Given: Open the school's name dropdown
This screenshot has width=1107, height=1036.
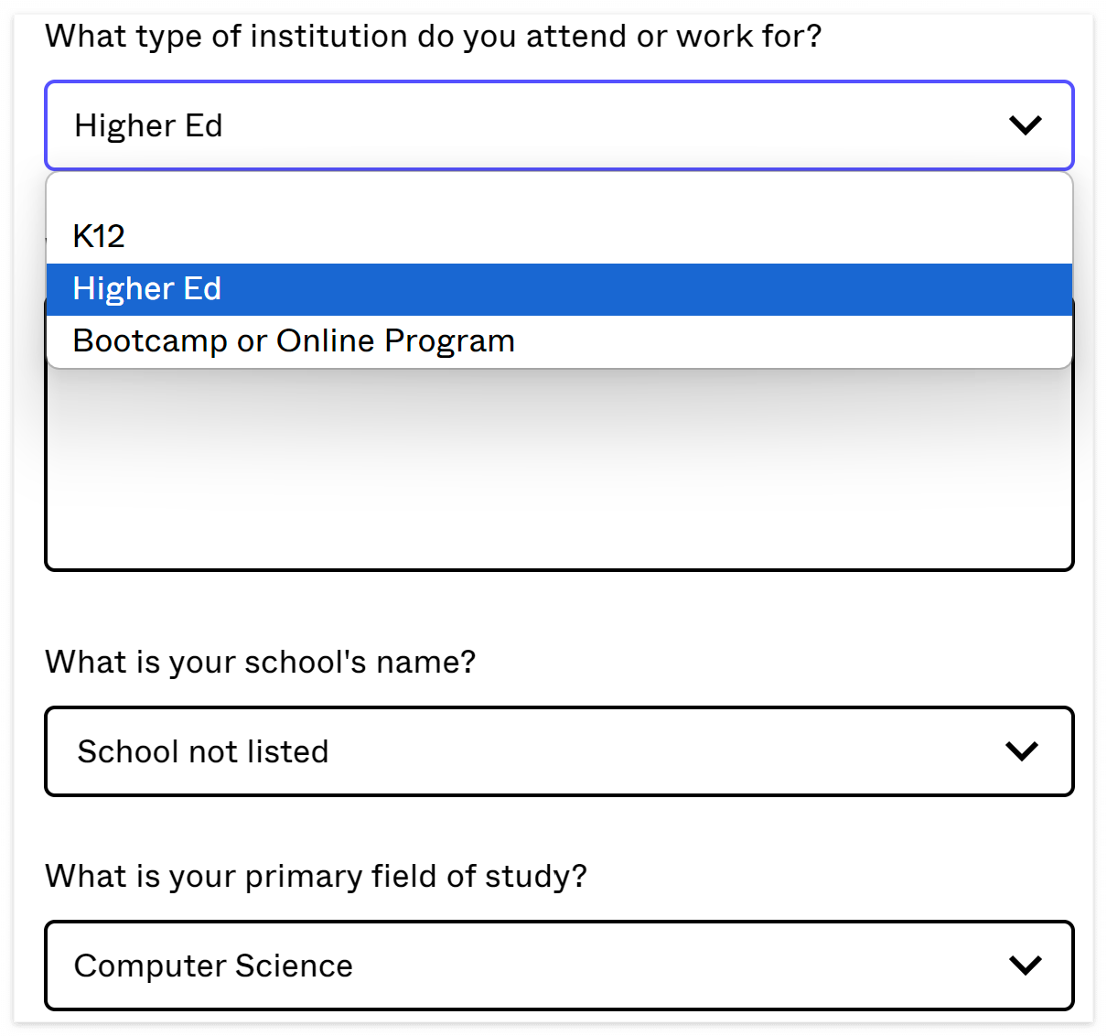Looking at the screenshot, I should pos(558,751).
